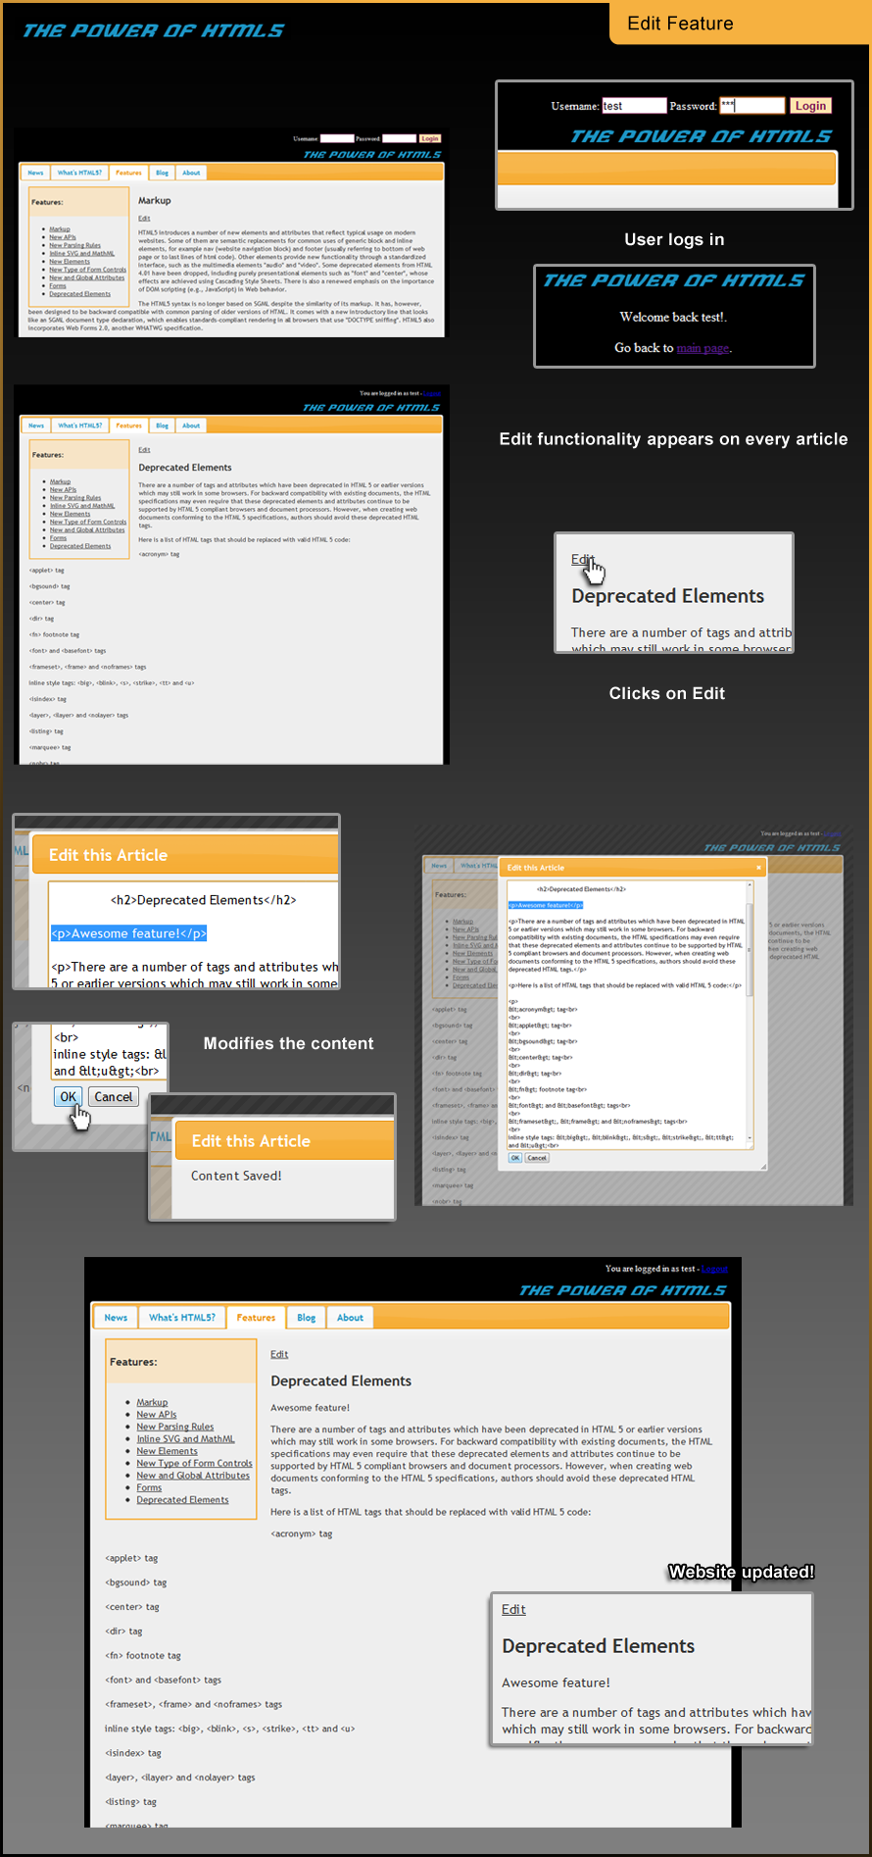Click the enlarged Edit link under the hand cursor
This screenshot has width=872, height=1857.
click(x=582, y=559)
